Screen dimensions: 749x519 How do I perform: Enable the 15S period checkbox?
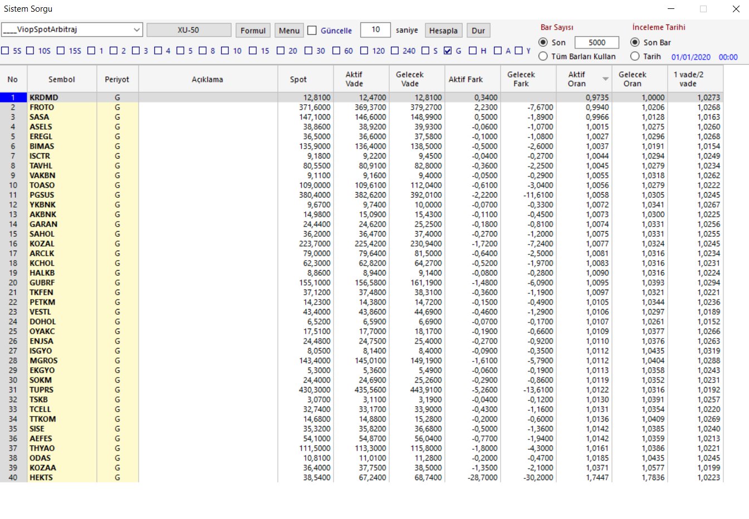61,51
